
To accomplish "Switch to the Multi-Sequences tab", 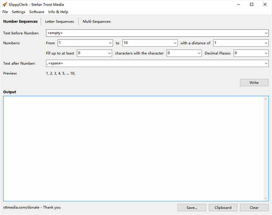I will tap(96, 22).
